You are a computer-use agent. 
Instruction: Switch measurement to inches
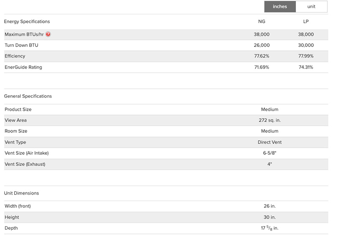280,7
